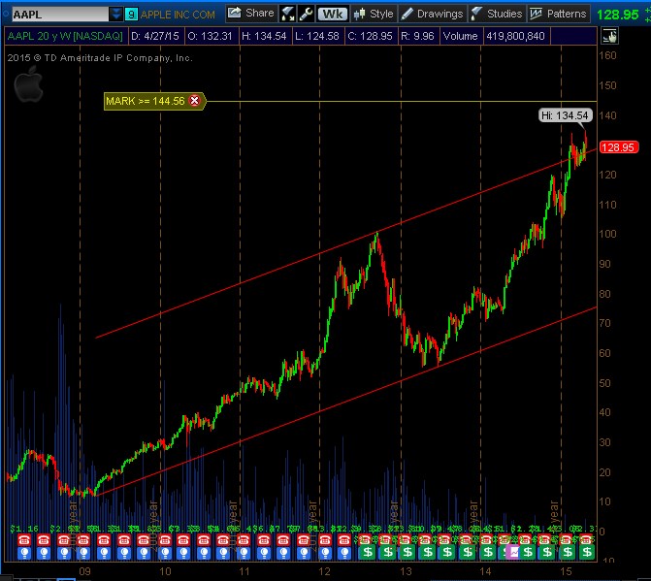Viewport: 651px width, 581px height.
Task: Remove the MARK >= 144.56 alert
Action: pos(194,101)
